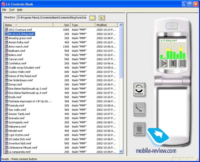
Task: Click modified date of Bolero.mmf row
Action: pos(106,55)
